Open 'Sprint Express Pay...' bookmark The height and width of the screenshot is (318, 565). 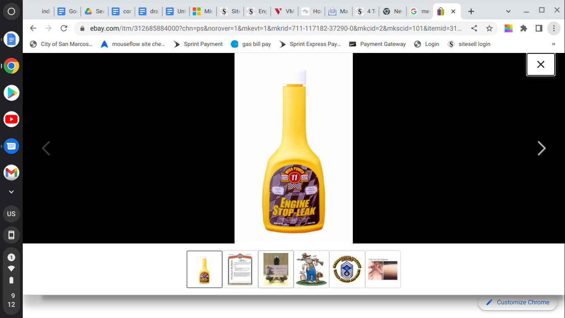click(310, 44)
